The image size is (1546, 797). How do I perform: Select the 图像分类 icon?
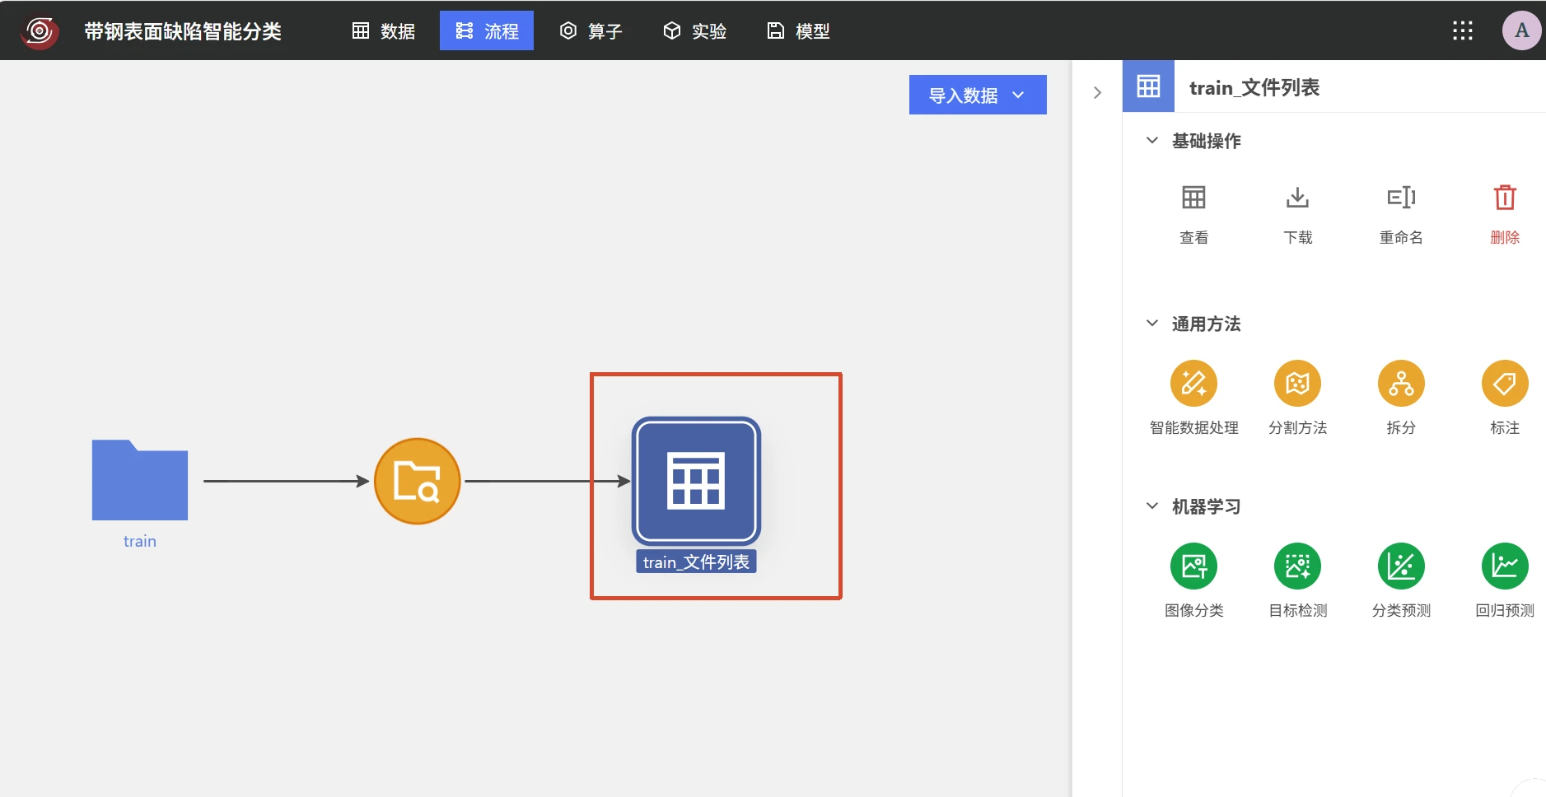click(x=1193, y=566)
